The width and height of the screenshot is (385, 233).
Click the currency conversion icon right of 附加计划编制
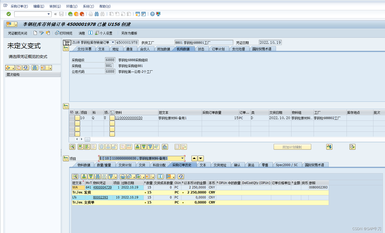329,147
